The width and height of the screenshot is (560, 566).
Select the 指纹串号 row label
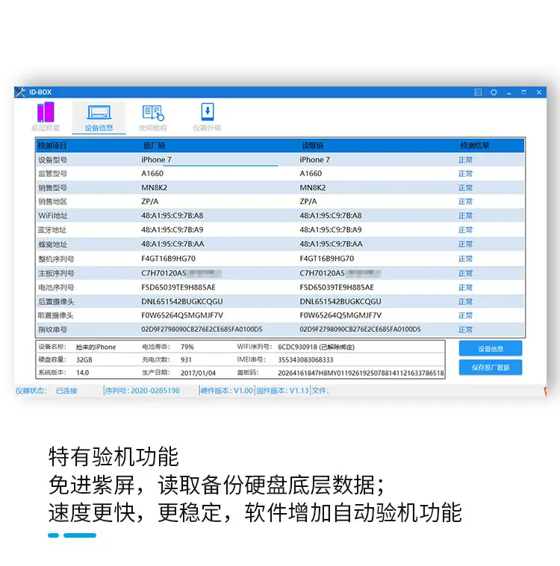click(53, 330)
